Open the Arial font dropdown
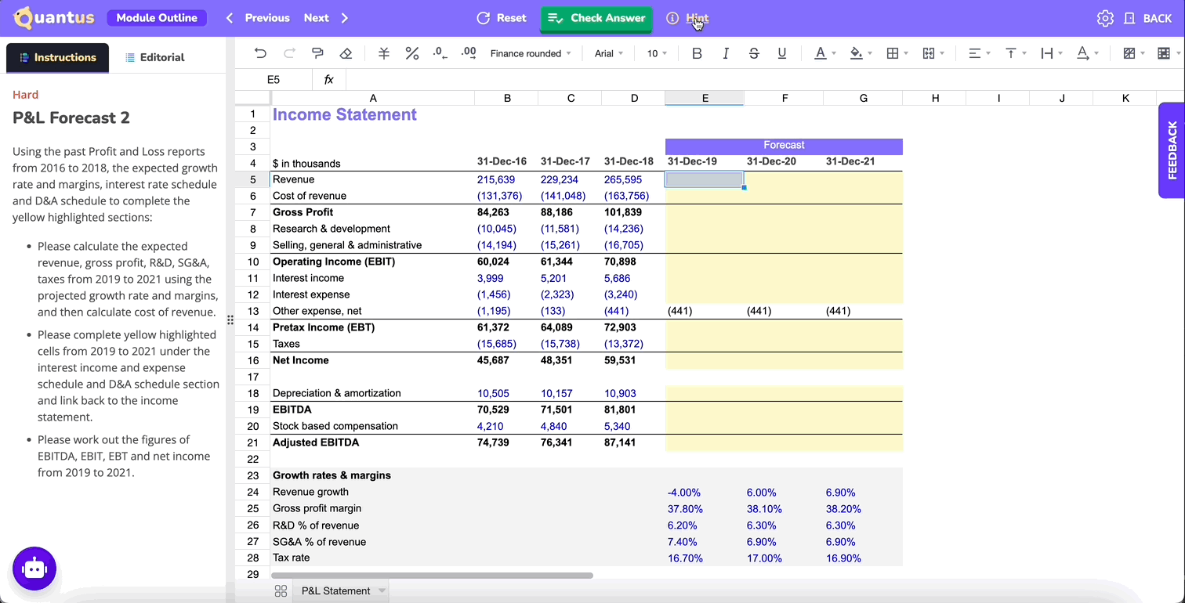Viewport: 1185px width, 603px height. click(x=609, y=53)
